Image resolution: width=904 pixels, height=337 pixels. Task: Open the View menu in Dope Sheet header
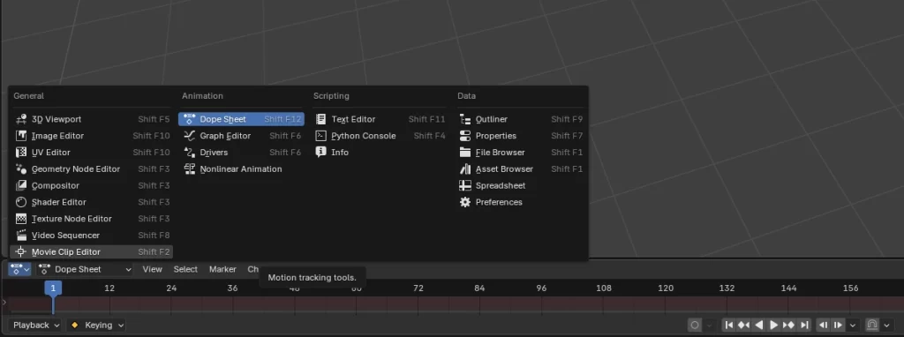(x=152, y=269)
